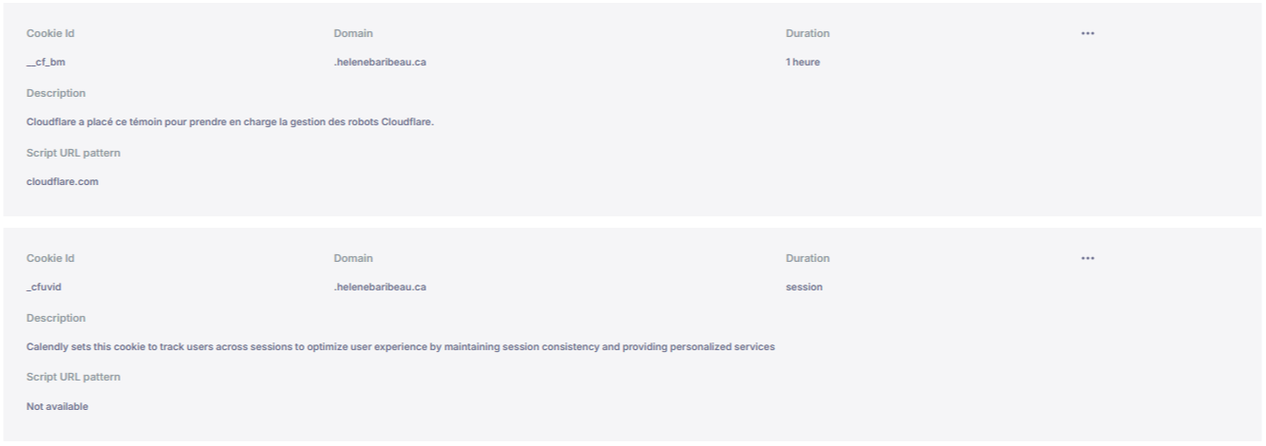Image resolution: width=1266 pixels, height=446 pixels.
Task: Select the _cfuvid cookie id
Action: coord(44,288)
